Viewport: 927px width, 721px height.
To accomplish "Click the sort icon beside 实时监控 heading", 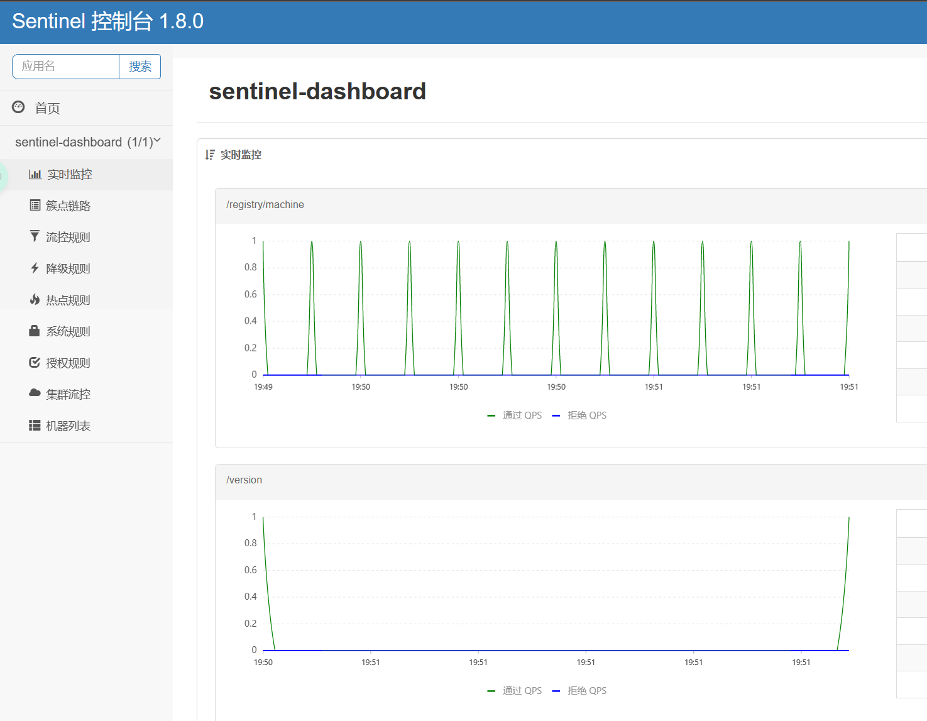I will pos(210,155).
